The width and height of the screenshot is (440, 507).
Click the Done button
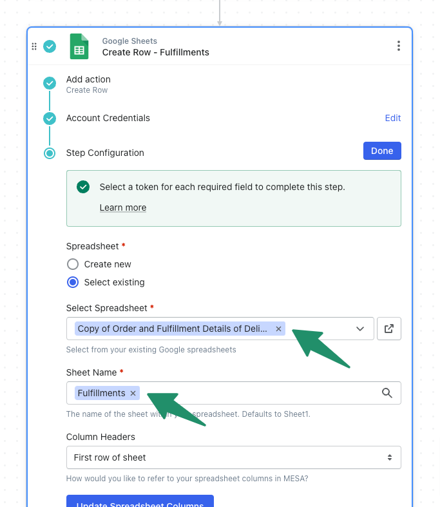[x=382, y=151]
